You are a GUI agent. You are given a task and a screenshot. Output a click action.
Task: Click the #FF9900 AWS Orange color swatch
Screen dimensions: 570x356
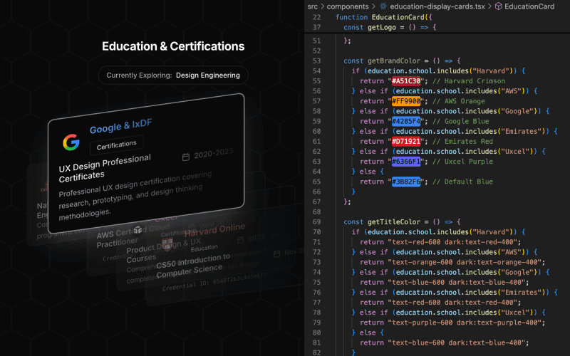pyautogui.click(x=406, y=101)
